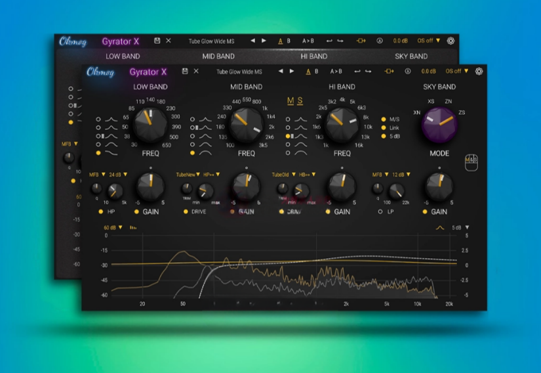Copy A to B in front window
This screenshot has height=373, width=541.
[336, 72]
